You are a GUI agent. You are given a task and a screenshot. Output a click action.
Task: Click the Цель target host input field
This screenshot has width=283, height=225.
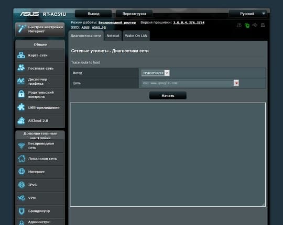click(x=188, y=83)
